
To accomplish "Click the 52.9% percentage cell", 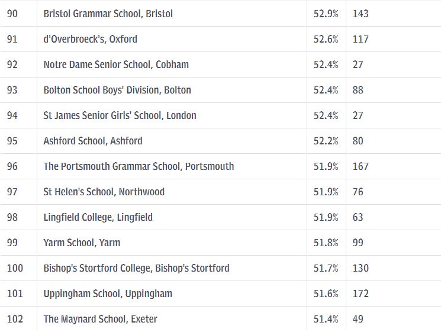I will [x=326, y=14].
